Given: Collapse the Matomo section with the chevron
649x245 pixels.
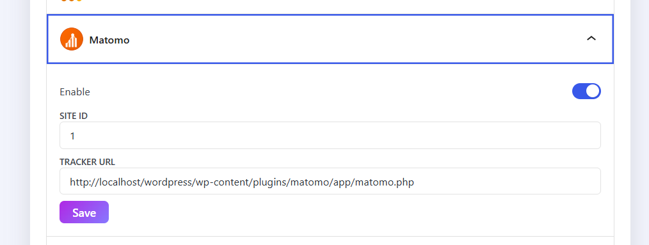Looking at the screenshot, I should (x=591, y=38).
